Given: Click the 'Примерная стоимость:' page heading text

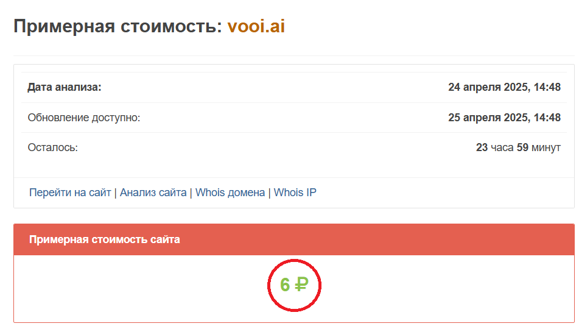Looking at the screenshot, I should [118, 27].
